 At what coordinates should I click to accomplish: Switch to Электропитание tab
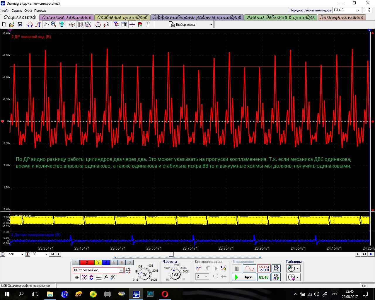click(342, 17)
